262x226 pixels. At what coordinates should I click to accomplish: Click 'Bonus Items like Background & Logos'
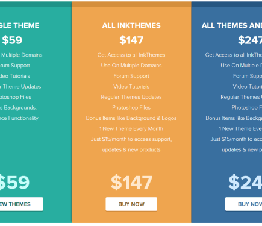point(131,118)
